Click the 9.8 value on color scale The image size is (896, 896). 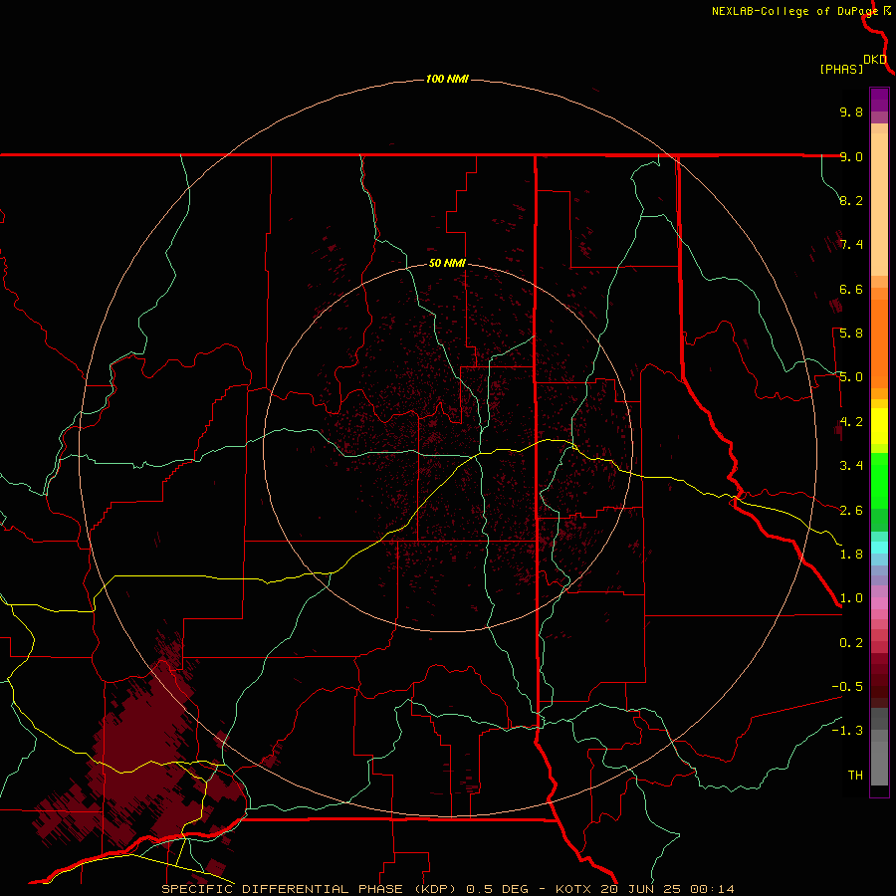click(851, 112)
